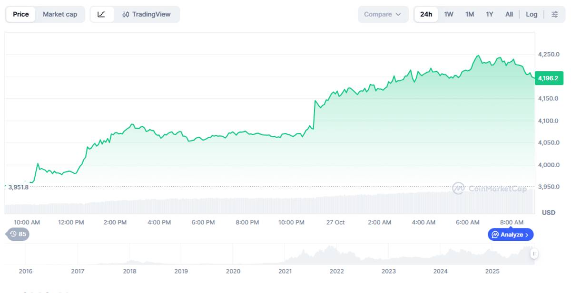The image size is (571, 293).
Task: Select the 1Y time range
Action: pos(490,14)
